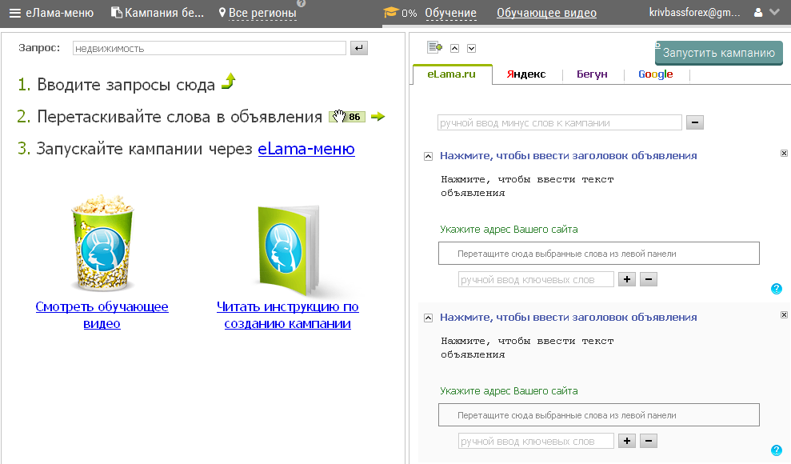791x464 pixels.
Task: Click the 0% training progress indicator
Action: pyautogui.click(x=409, y=12)
